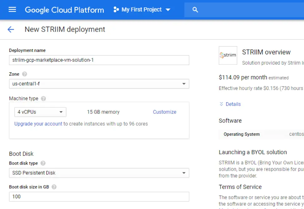Screen dimensions: 304x209
Task: Click the Upgrade your account link
Action: tap(38, 124)
